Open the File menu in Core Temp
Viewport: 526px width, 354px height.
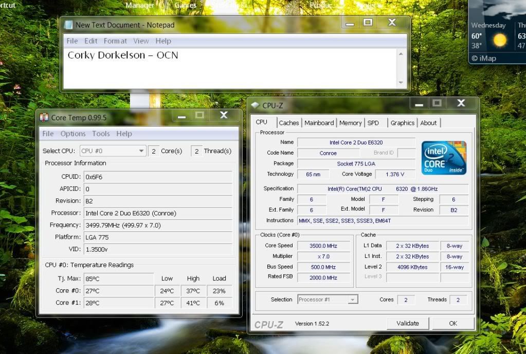(48, 134)
